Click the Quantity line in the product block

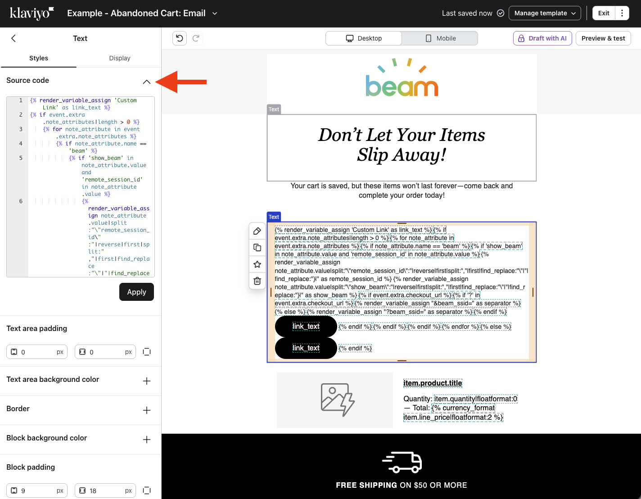(x=460, y=399)
